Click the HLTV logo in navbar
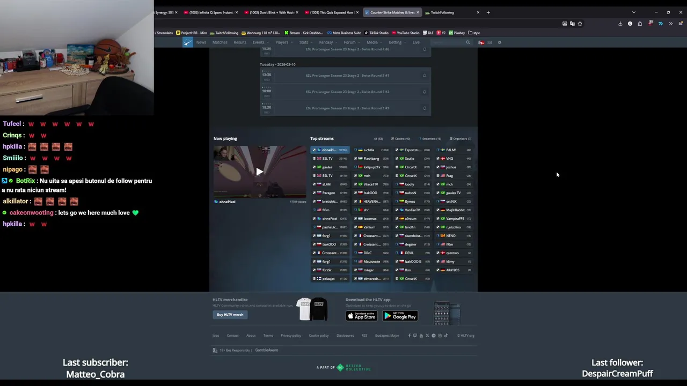Screen dimensions: 687x386 (187, 42)
